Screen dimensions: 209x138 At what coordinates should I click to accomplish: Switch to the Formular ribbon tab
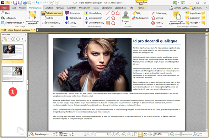click(60, 8)
